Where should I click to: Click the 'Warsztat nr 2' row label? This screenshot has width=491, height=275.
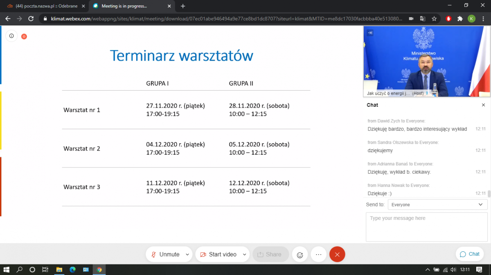pos(82,149)
